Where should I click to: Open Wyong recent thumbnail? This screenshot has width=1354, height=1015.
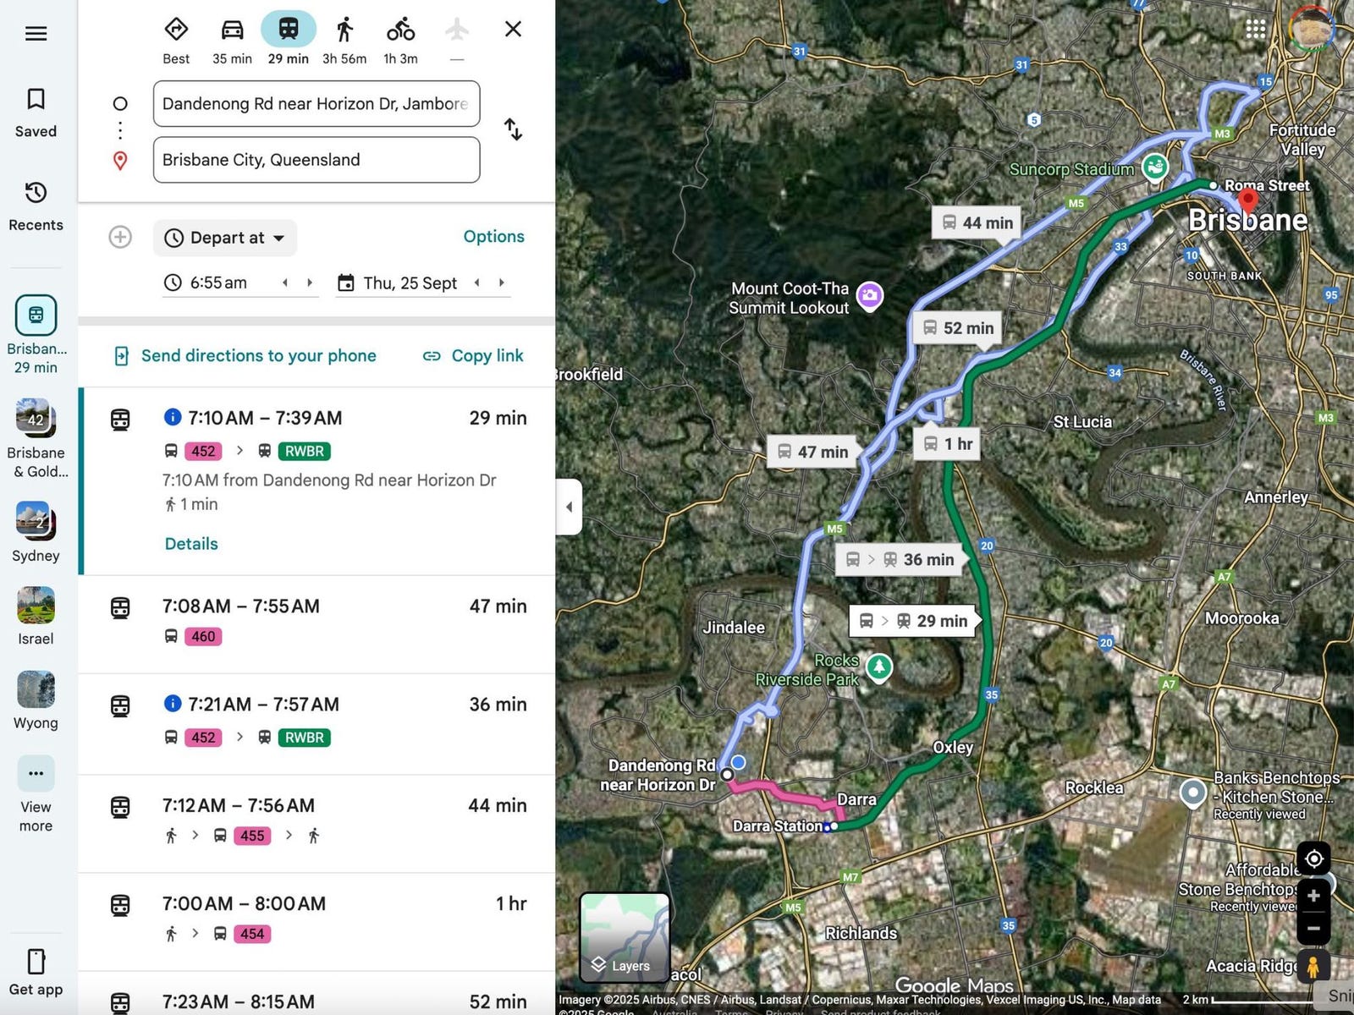pos(36,700)
